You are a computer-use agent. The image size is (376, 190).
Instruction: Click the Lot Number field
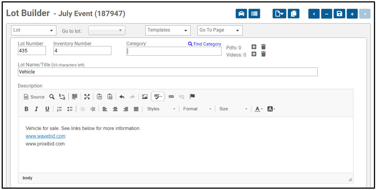32,51
